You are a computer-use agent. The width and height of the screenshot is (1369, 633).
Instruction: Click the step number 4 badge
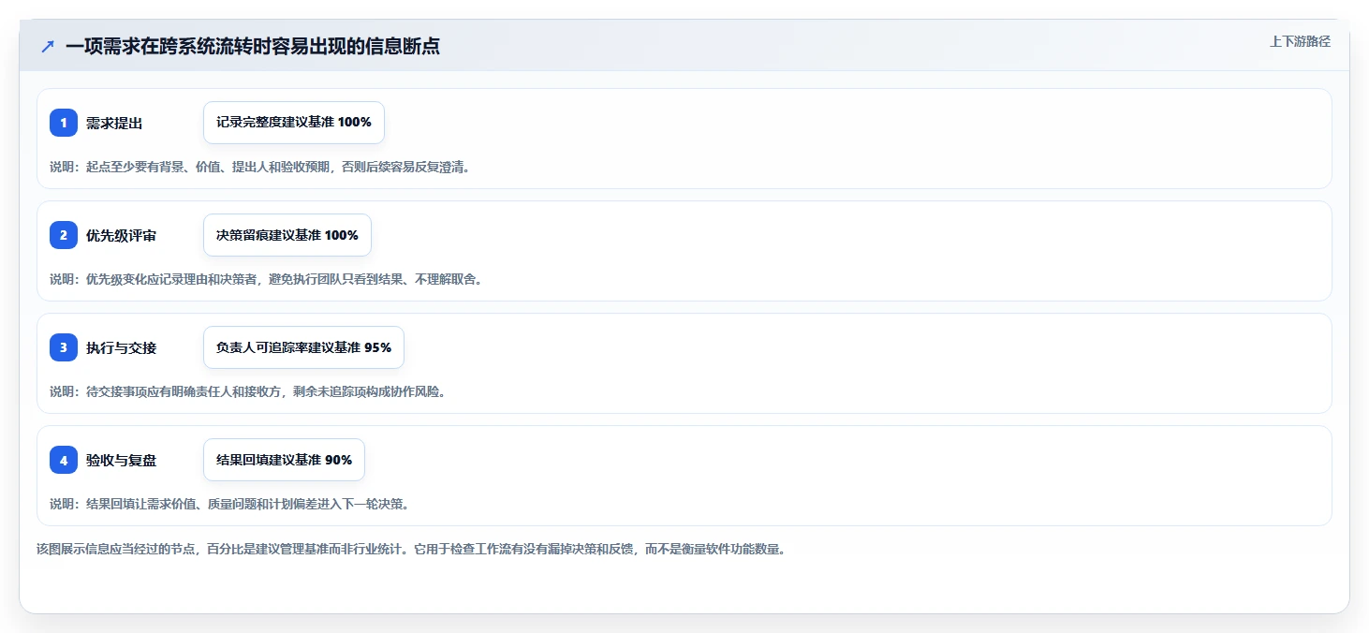pos(64,460)
